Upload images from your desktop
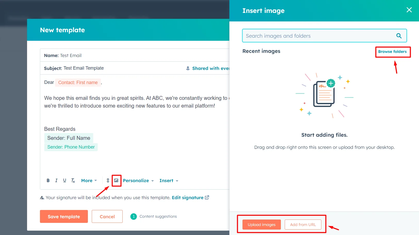The width and height of the screenshot is (419, 235). (261, 224)
